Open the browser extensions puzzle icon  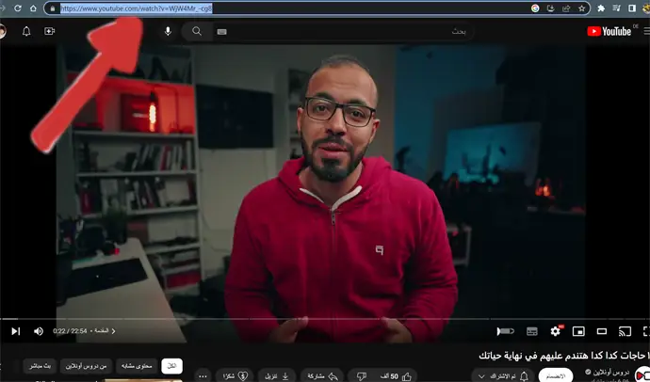click(601, 8)
